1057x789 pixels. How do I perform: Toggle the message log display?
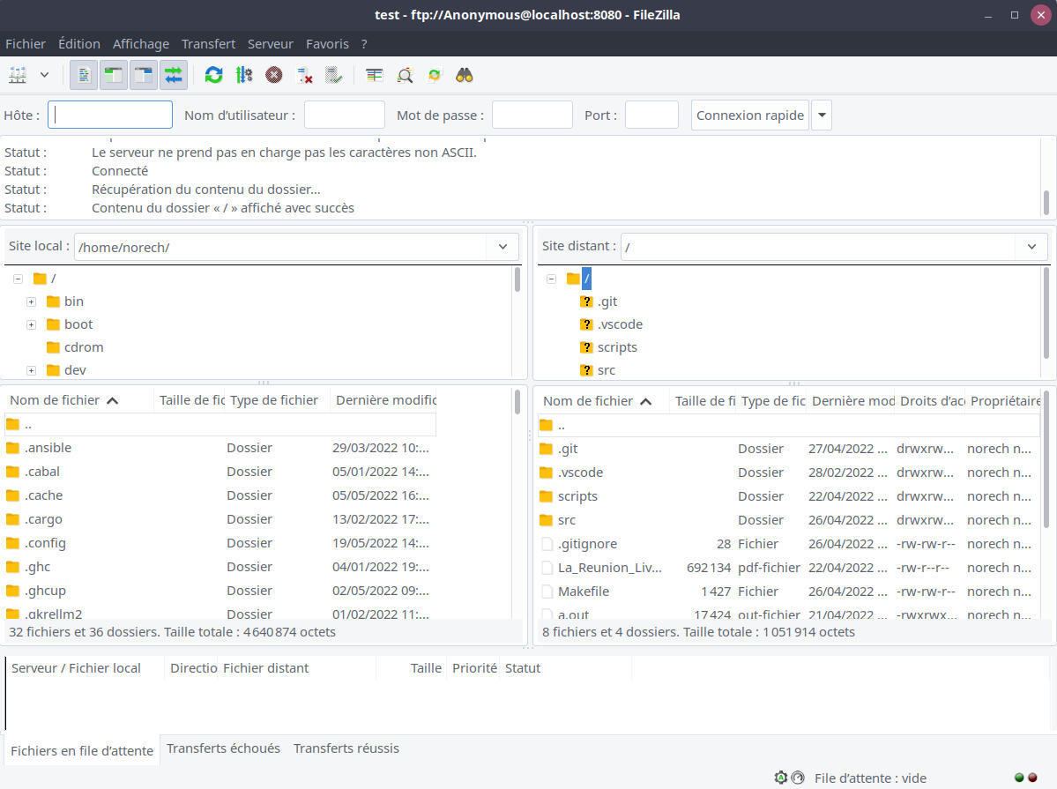(84, 76)
